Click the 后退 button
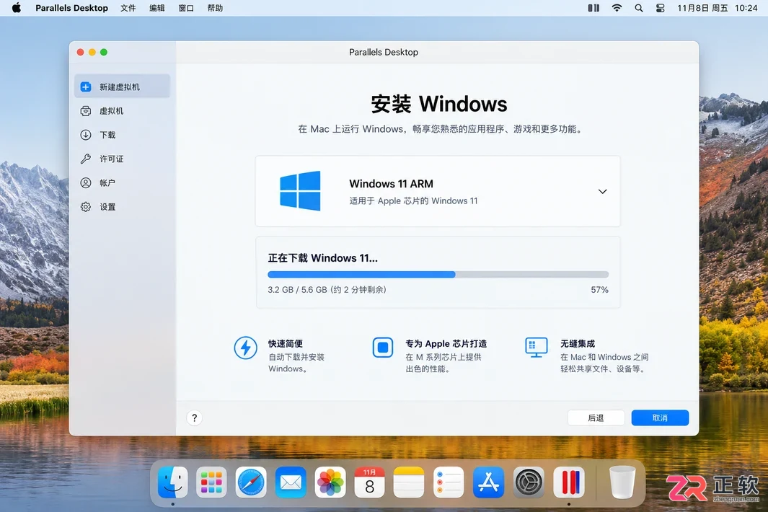 [x=596, y=418]
